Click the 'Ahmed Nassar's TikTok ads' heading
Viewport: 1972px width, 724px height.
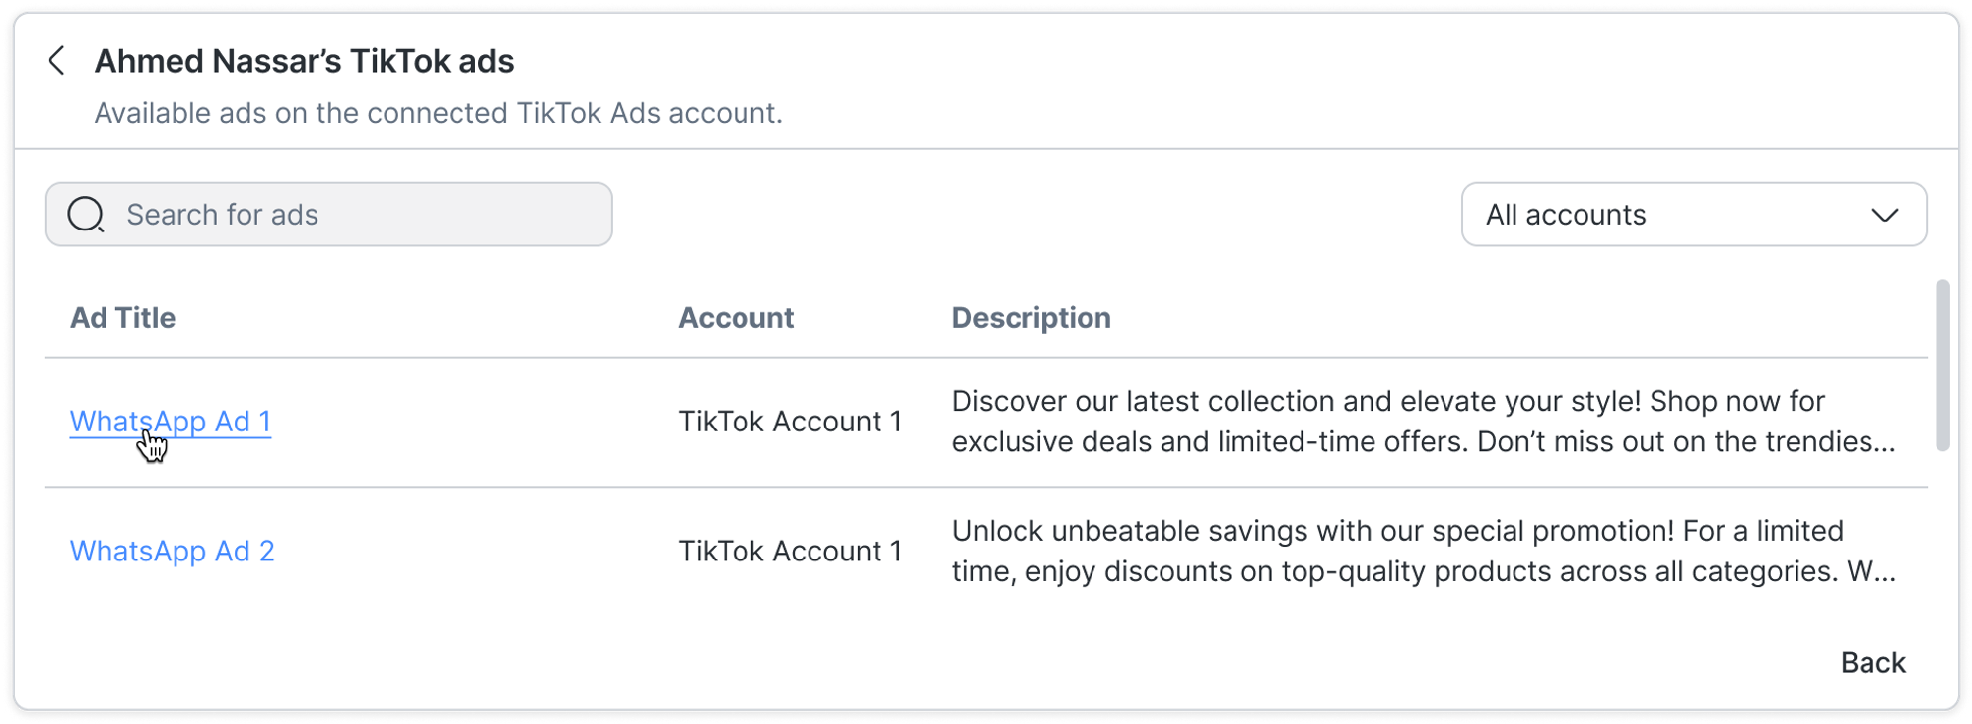pos(304,61)
